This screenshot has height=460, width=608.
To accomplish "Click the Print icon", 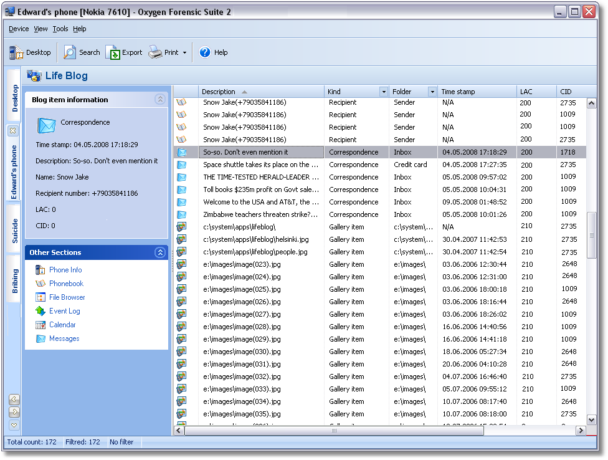I will (156, 53).
